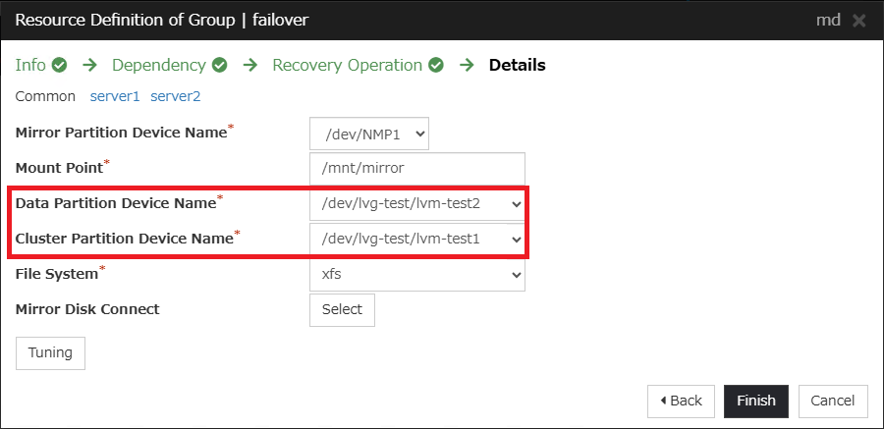
Task: Open Cluster Partition Device Name dropdown
Action: [x=416, y=240]
